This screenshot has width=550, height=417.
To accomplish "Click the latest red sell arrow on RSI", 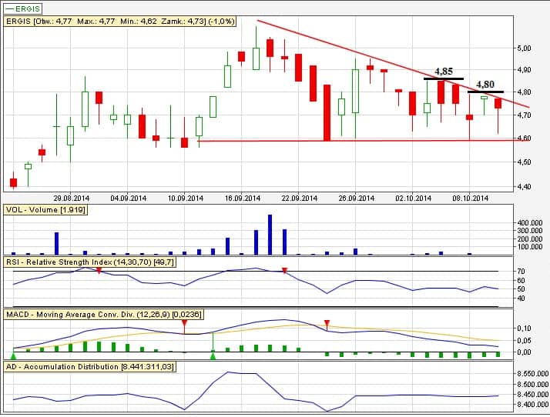I will (285, 270).
